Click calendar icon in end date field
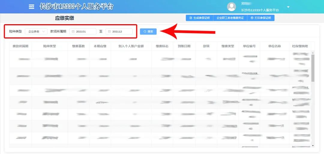Image resolution: width=324 pixels, height=154 pixels. pos(109,31)
